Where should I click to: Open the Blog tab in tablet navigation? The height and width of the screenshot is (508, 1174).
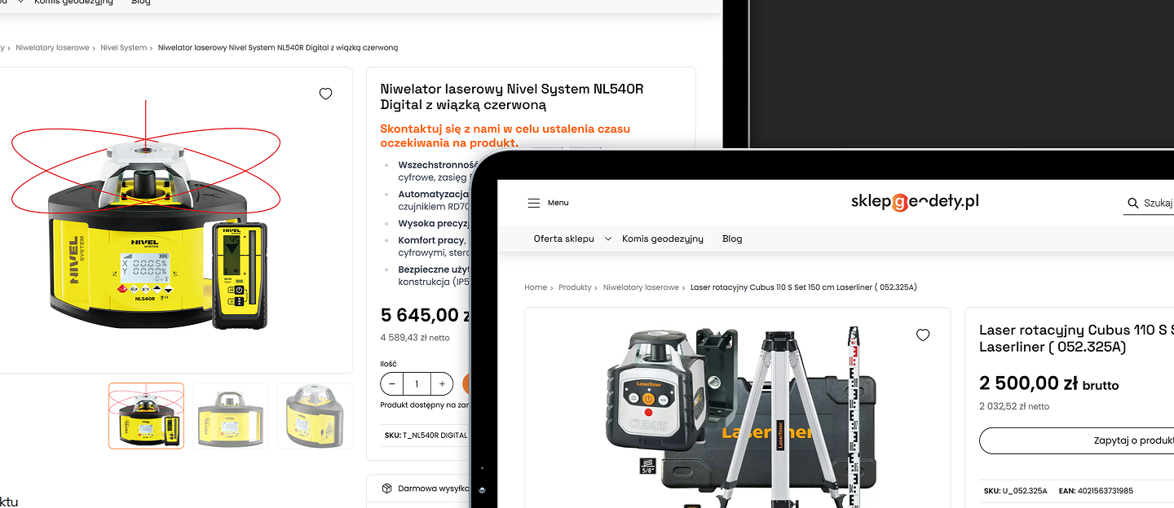point(731,239)
